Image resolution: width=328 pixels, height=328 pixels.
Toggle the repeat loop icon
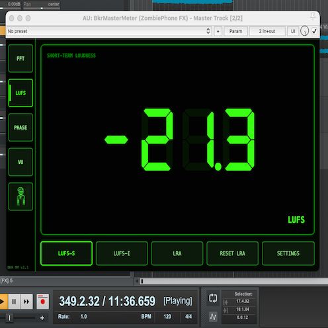click(x=213, y=298)
